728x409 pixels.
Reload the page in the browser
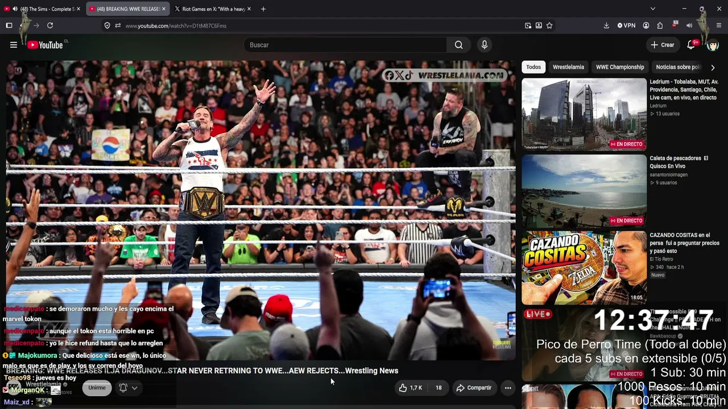50,26
